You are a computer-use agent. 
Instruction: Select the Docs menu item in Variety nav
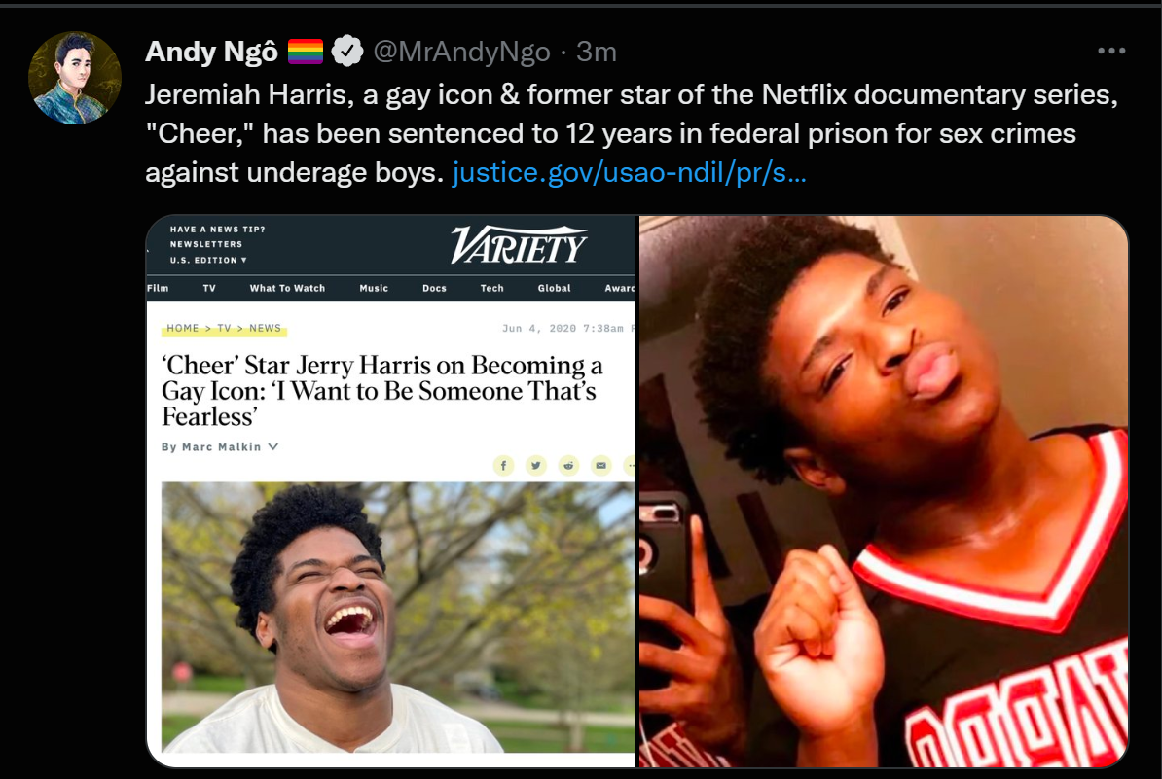coord(434,288)
